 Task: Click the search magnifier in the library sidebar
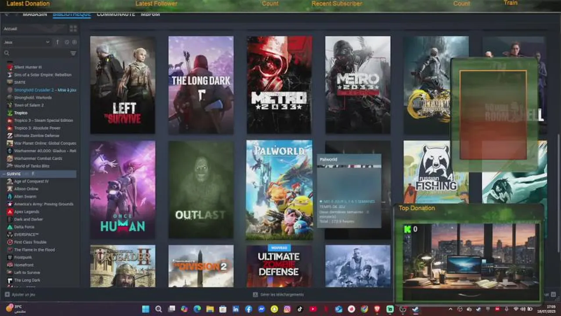coord(7,53)
